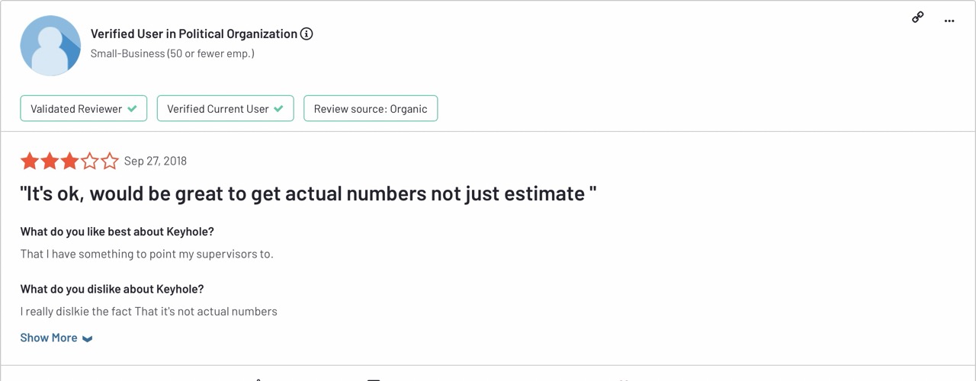The height and width of the screenshot is (381, 976).
Task: Click the fifth empty rating star
Action: (x=110, y=161)
